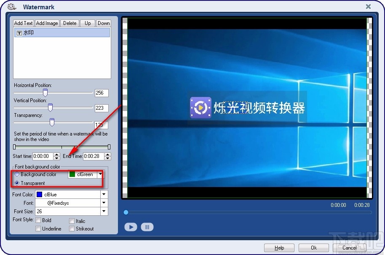
Task: Click the Play button under the preview
Action: 131,227
